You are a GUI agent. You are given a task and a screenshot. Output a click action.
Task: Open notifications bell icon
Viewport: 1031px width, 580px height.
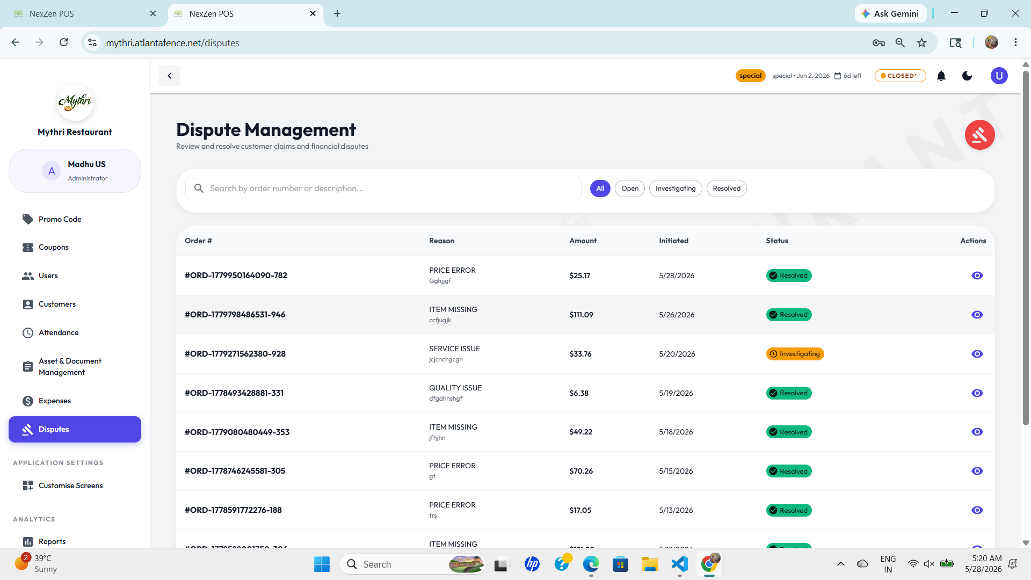point(941,76)
